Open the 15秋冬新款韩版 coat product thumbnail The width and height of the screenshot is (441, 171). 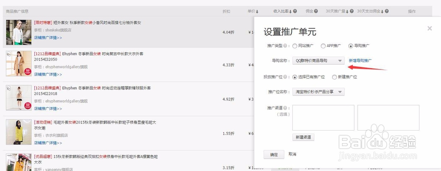(x=19, y=162)
